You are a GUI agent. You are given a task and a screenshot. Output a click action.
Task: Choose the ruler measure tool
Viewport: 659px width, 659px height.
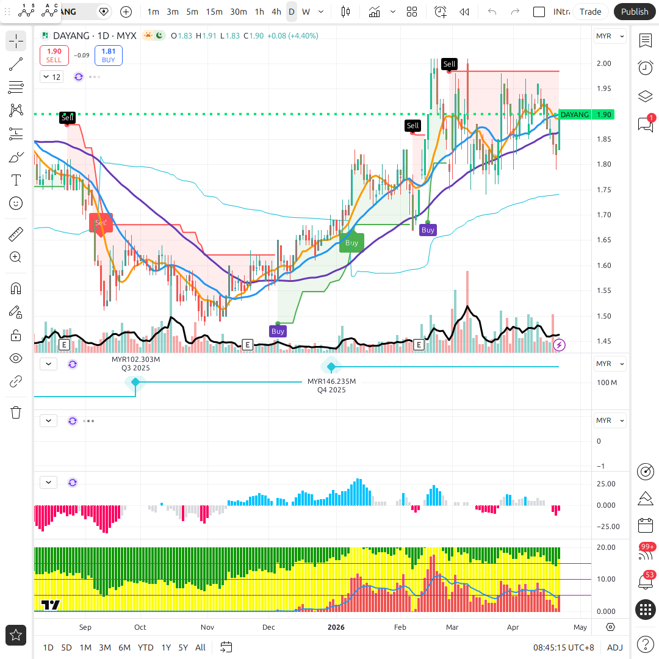click(x=16, y=234)
